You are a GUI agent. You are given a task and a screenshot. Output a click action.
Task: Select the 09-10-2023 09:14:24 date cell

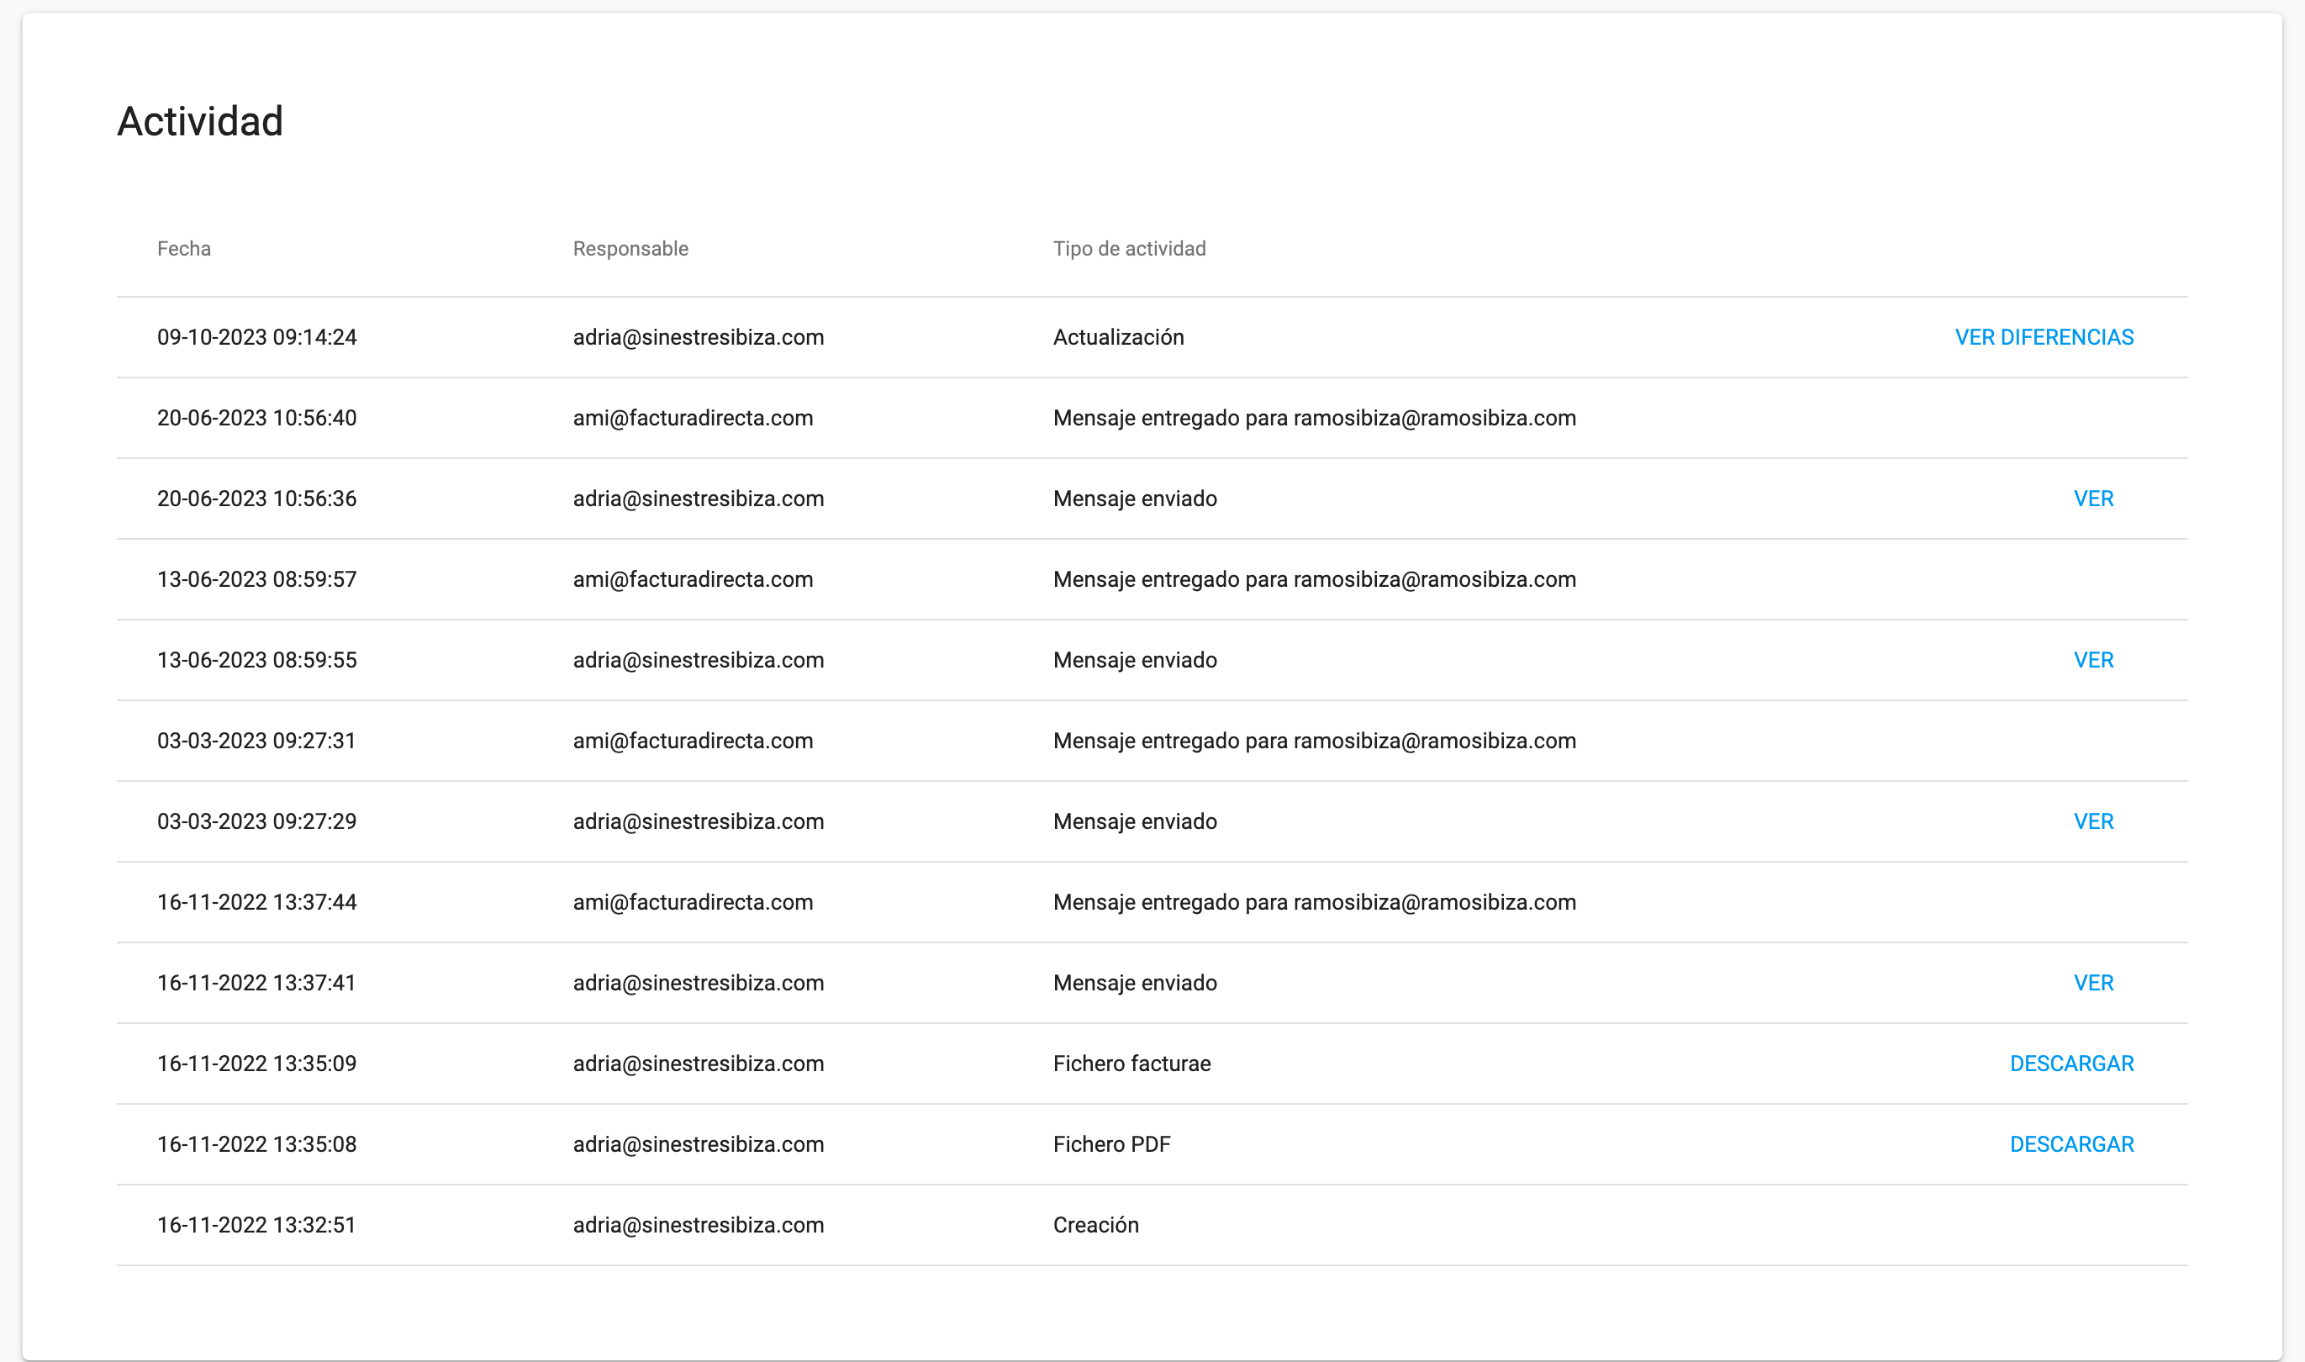257,338
